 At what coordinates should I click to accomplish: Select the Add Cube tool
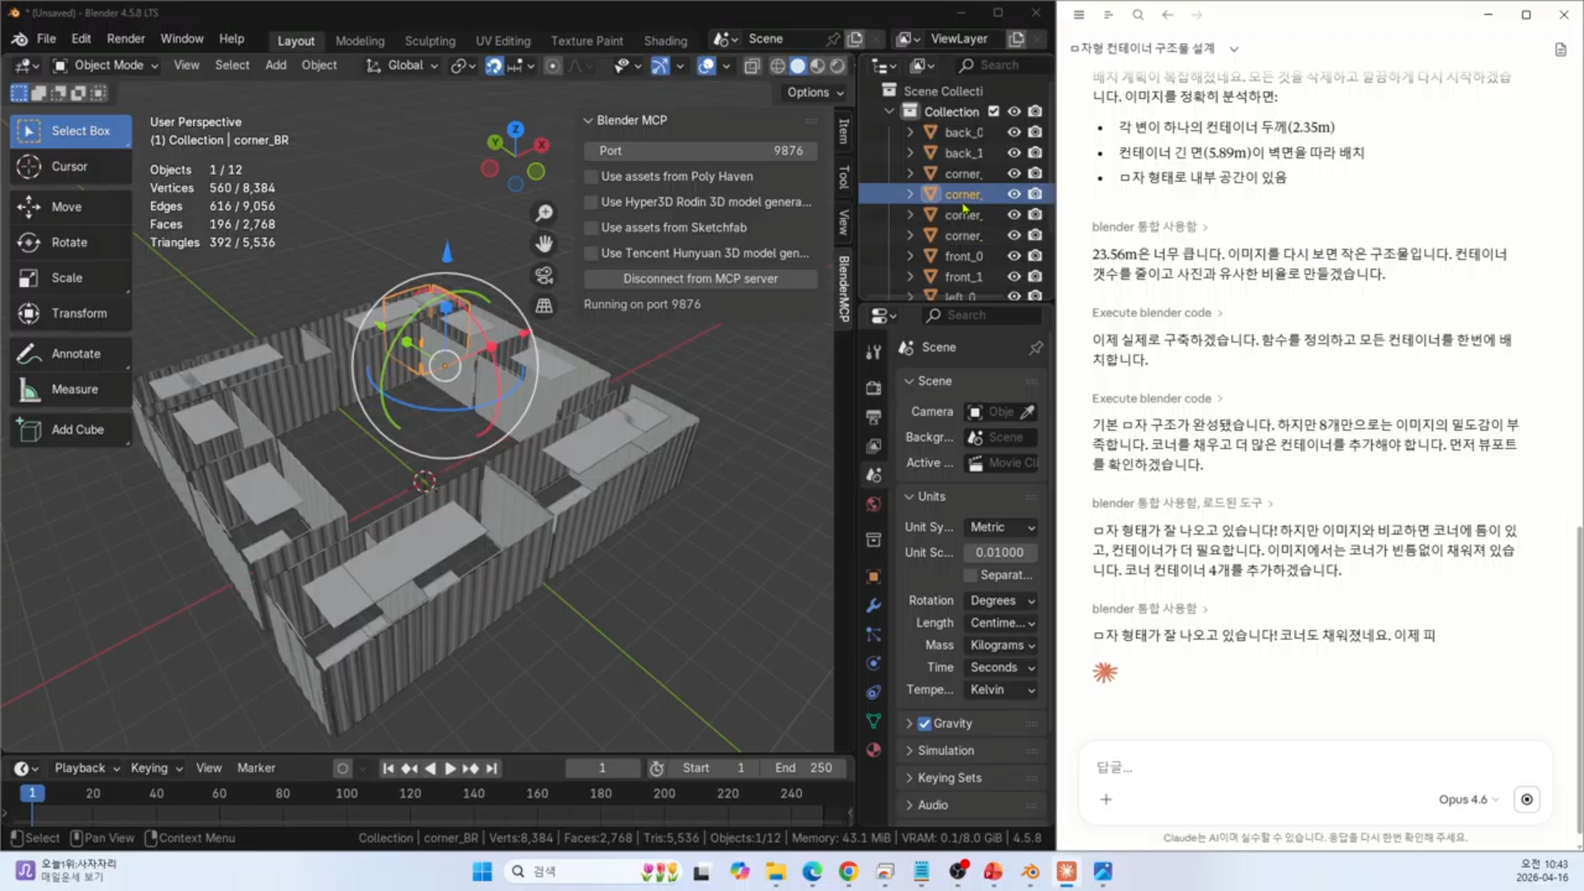coord(70,430)
